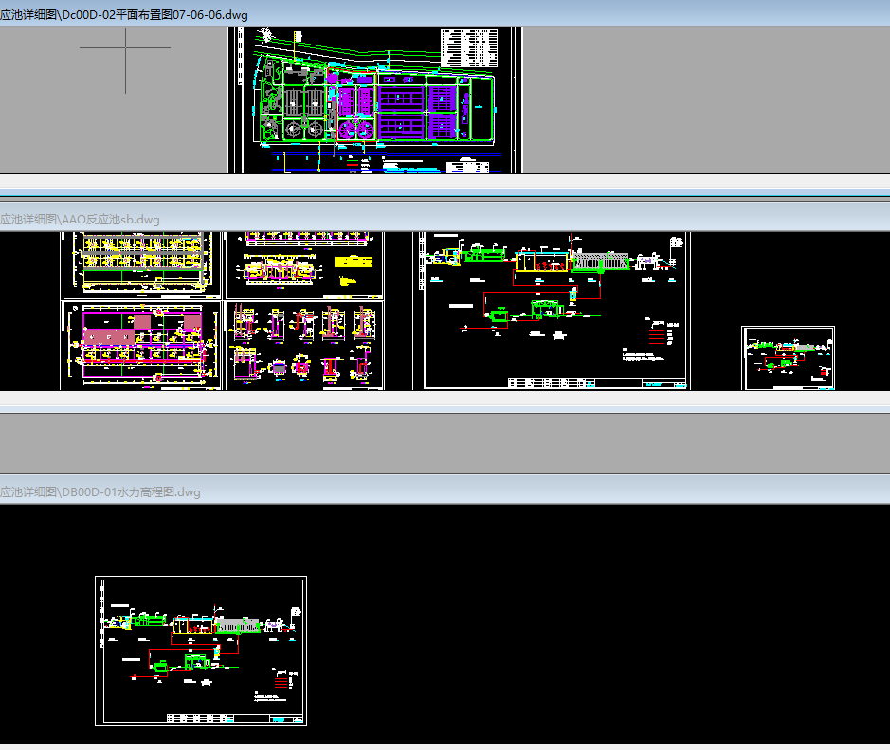Activate the AAO反应池sb.dwg window title bar
This screenshot has width=890, height=750.
pos(445,219)
